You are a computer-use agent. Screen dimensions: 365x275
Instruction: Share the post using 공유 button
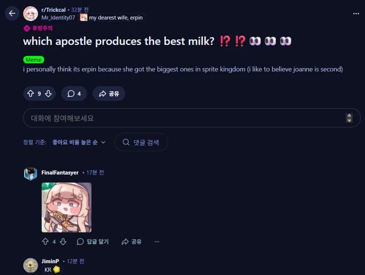click(x=109, y=94)
